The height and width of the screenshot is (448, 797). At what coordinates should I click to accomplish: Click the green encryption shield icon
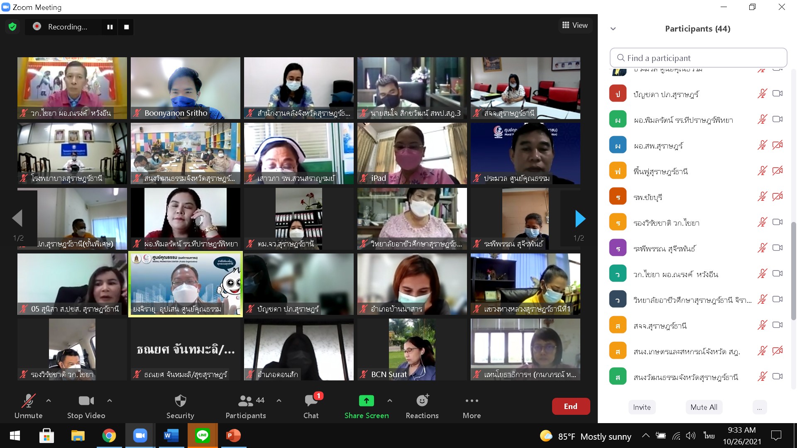[12, 27]
